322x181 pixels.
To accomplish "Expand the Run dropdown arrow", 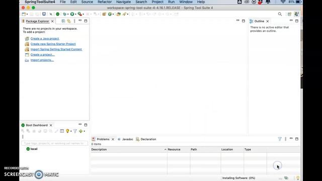I will pyautogui.click(x=75, y=15).
